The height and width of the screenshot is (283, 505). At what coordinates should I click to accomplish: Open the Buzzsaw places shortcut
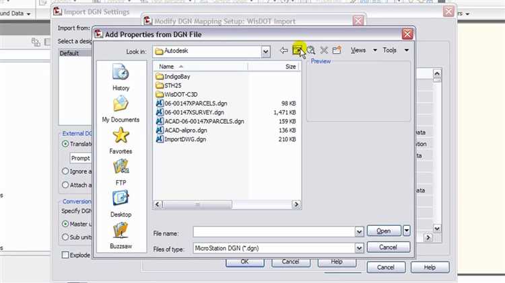coord(121,236)
